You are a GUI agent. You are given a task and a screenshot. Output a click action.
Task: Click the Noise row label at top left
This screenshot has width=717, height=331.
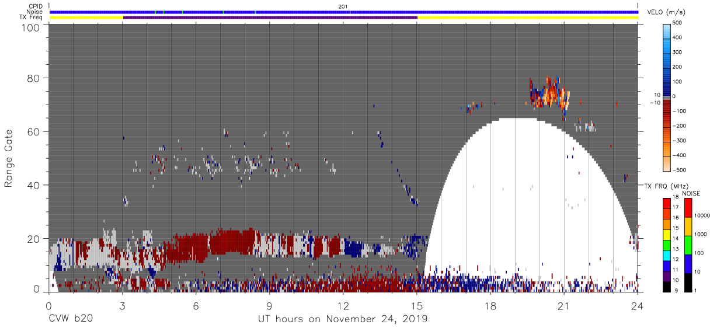(35, 12)
